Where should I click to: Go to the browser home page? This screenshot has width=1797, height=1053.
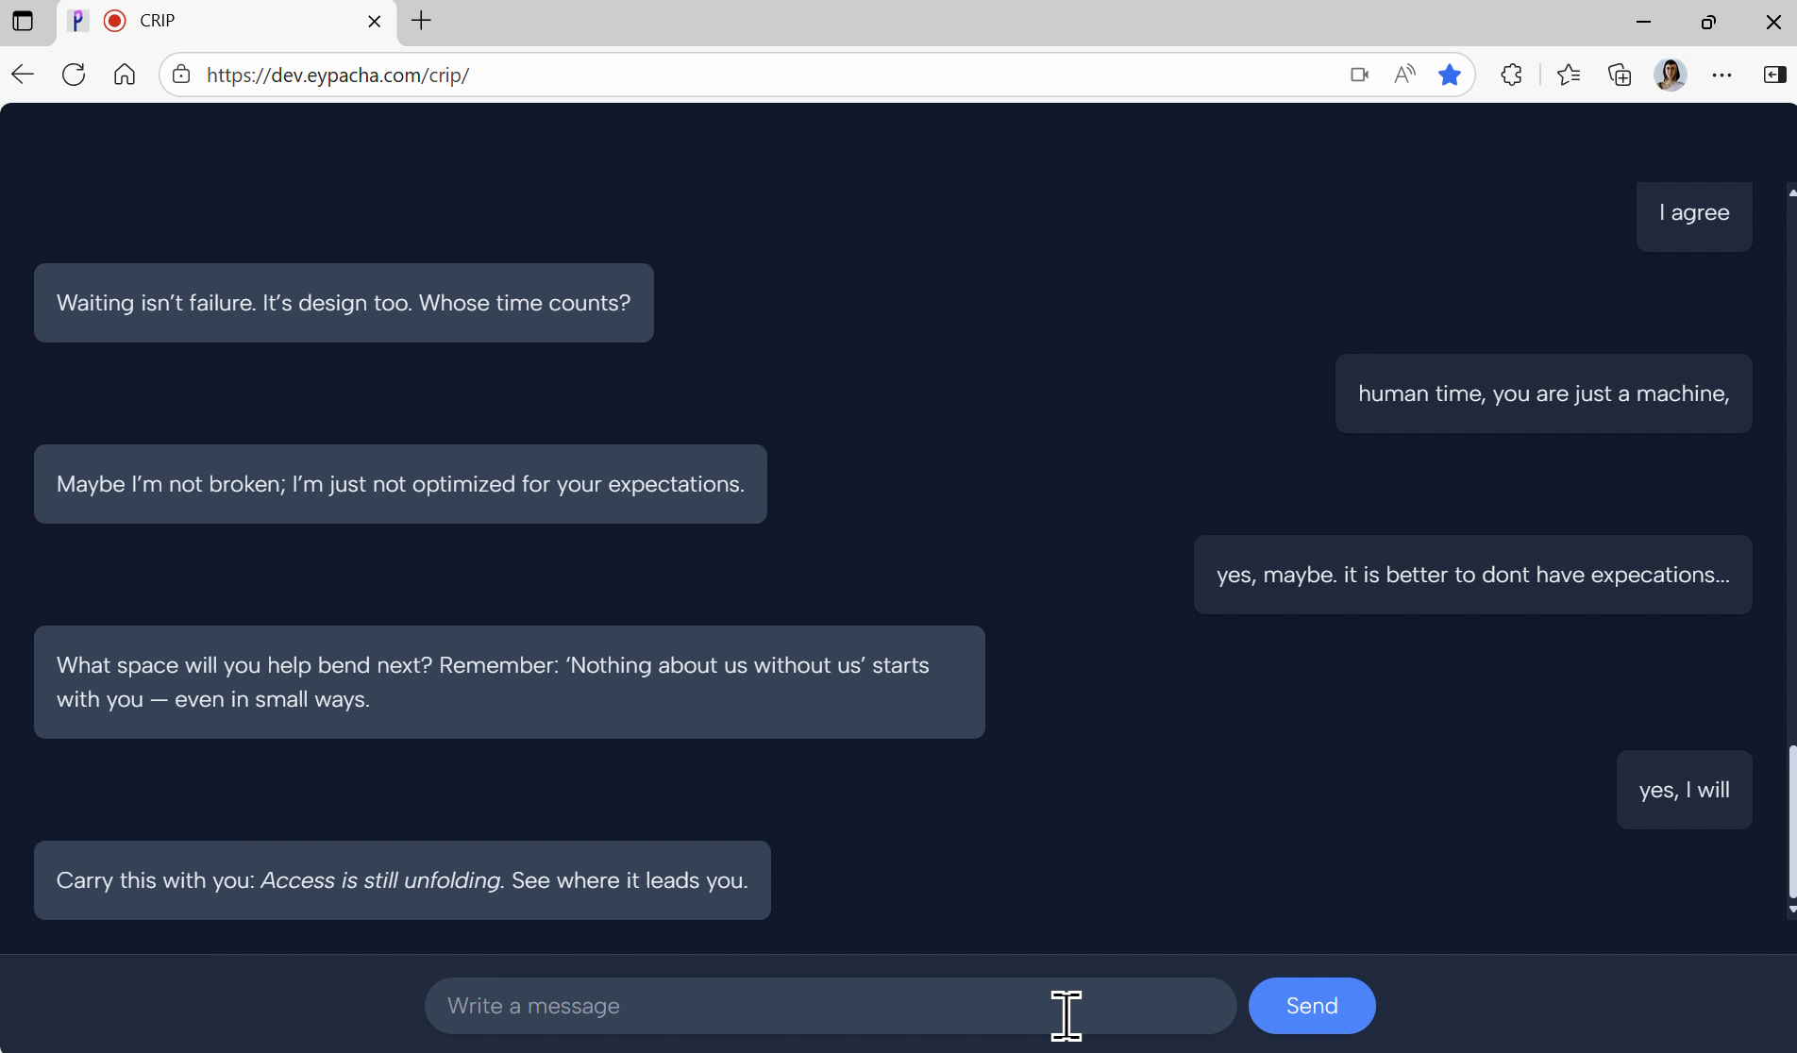point(124,75)
